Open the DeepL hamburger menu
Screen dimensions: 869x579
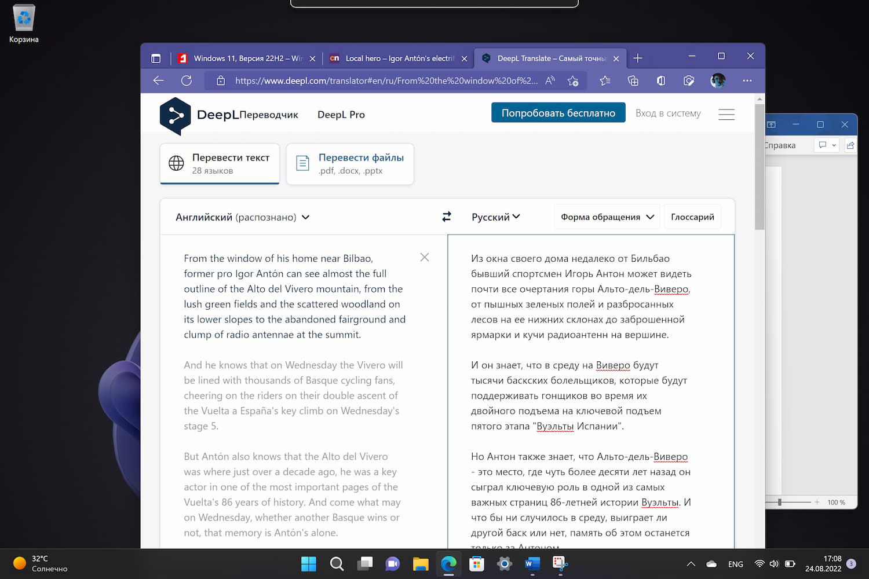(726, 114)
